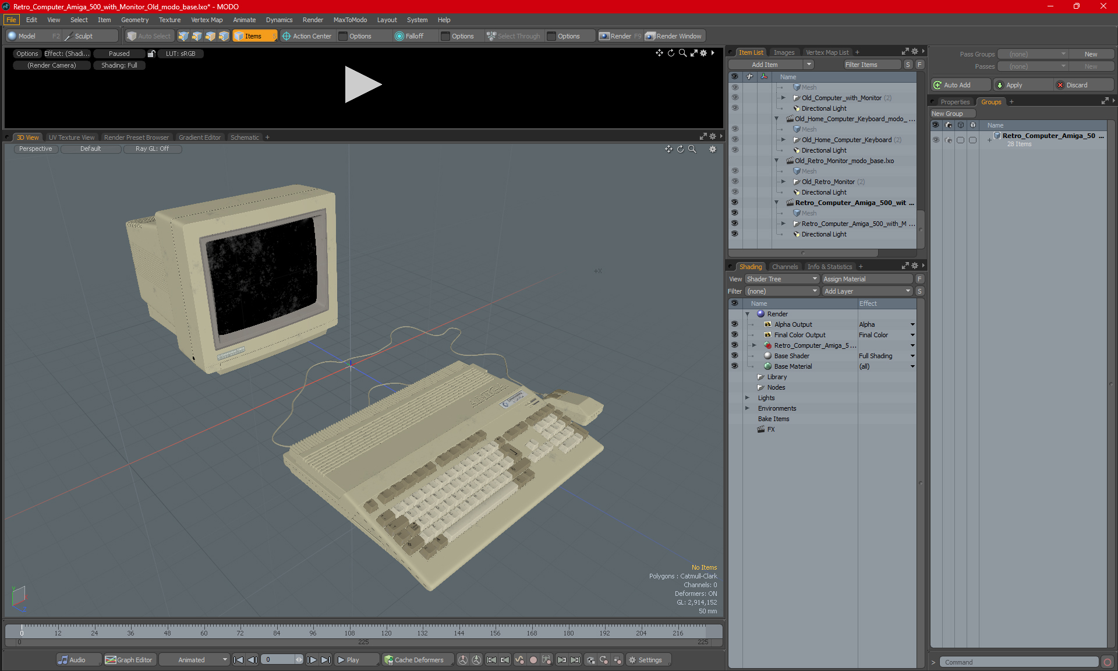Click the Filter Items field
Viewport: 1118px width, 671px height.
tap(872, 65)
